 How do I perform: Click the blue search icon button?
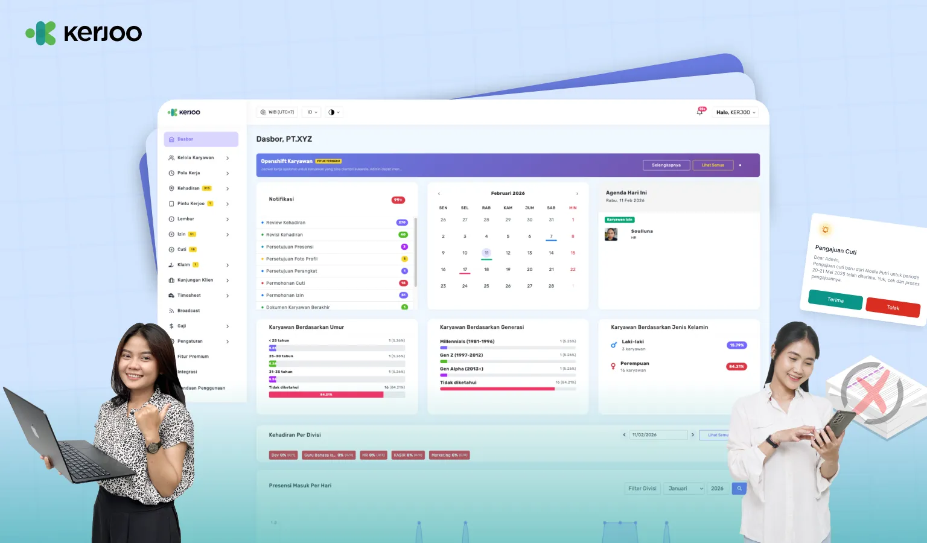(739, 489)
